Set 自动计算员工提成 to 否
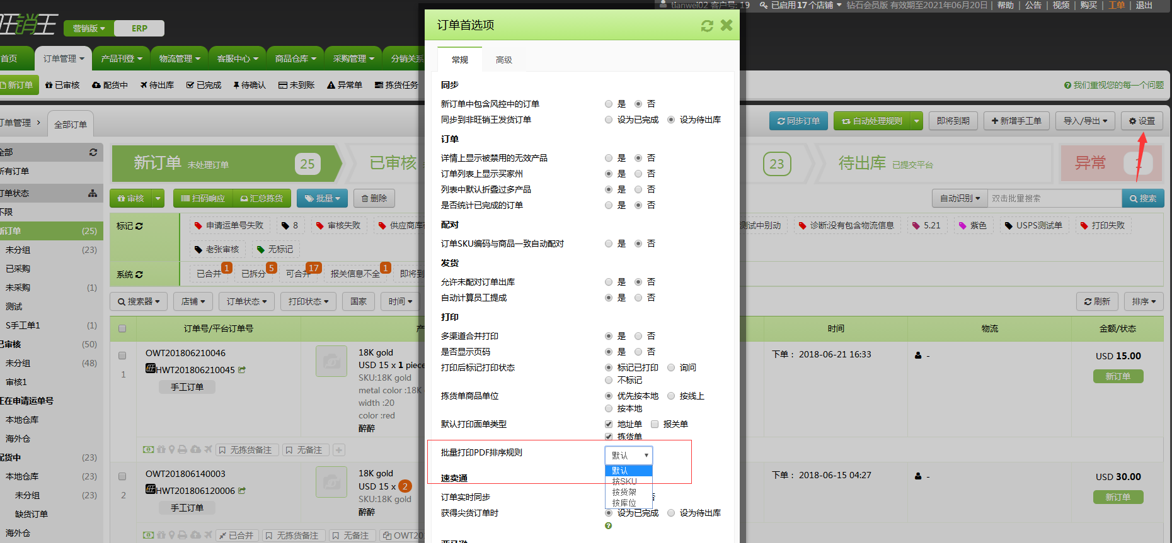 tap(638, 298)
